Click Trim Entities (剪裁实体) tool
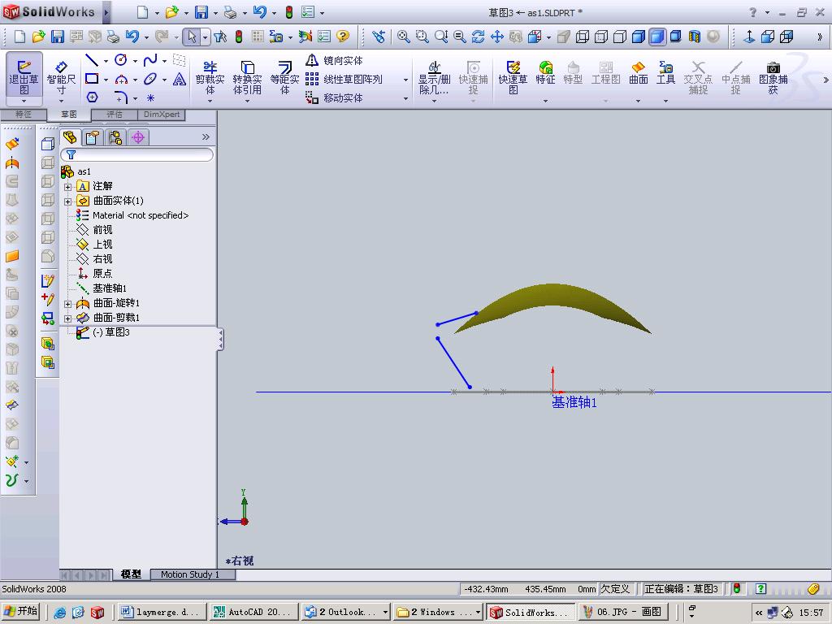The height and width of the screenshot is (624, 832). [x=210, y=77]
